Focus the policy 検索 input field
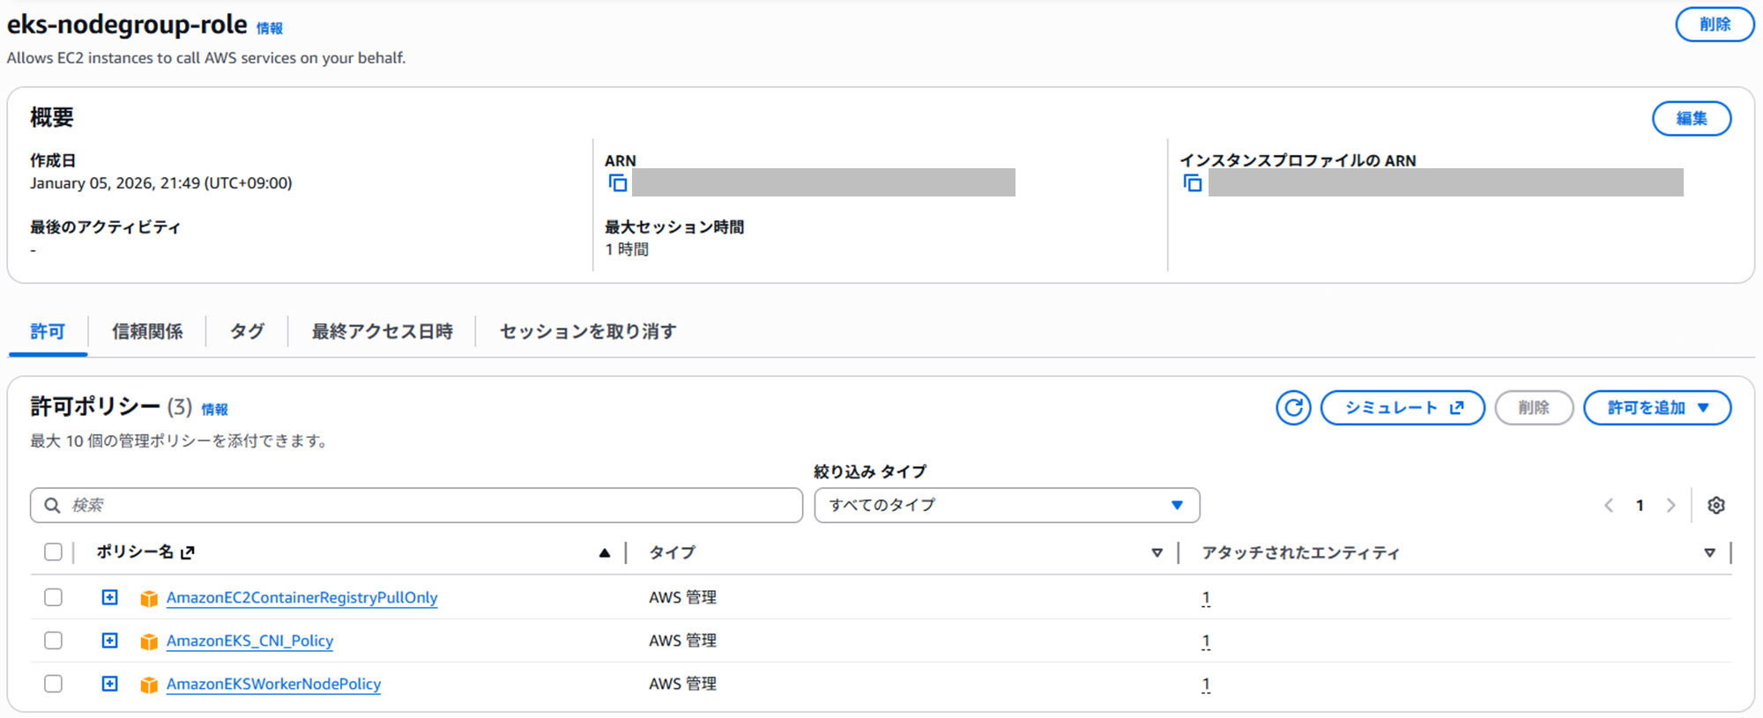Image resolution: width=1763 pixels, height=718 pixels. pyautogui.click(x=416, y=505)
